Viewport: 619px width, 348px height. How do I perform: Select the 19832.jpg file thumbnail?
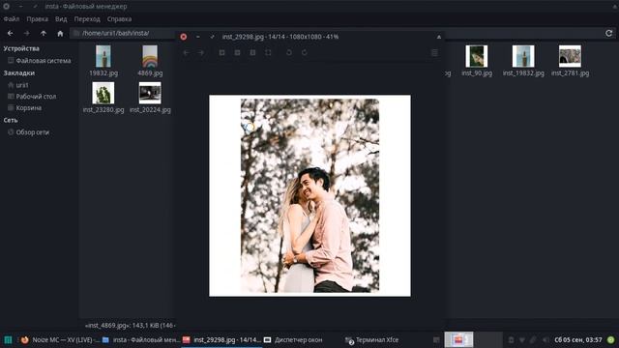point(103,56)
